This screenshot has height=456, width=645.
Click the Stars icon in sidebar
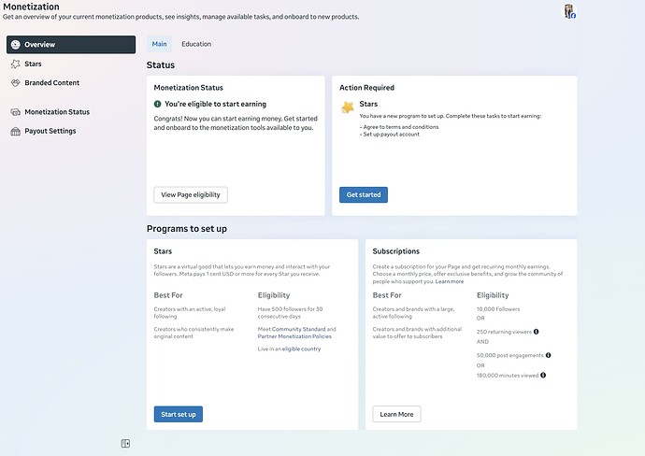tap(15, 64)
